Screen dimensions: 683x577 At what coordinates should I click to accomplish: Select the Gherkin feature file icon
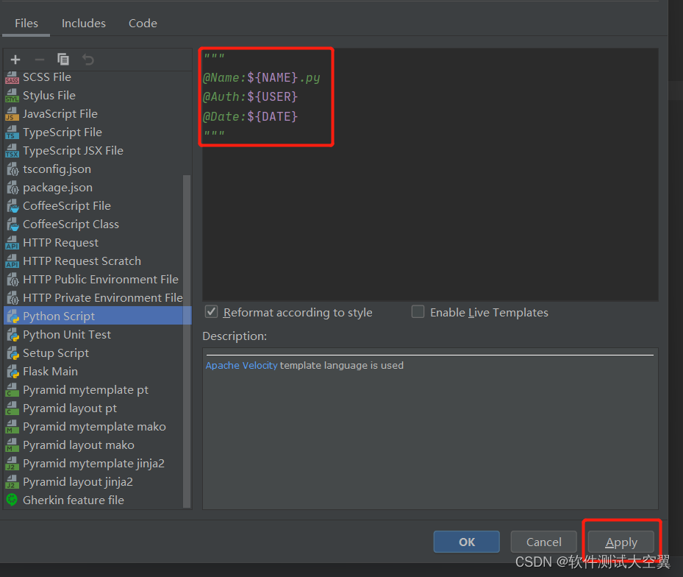(12, 500)
